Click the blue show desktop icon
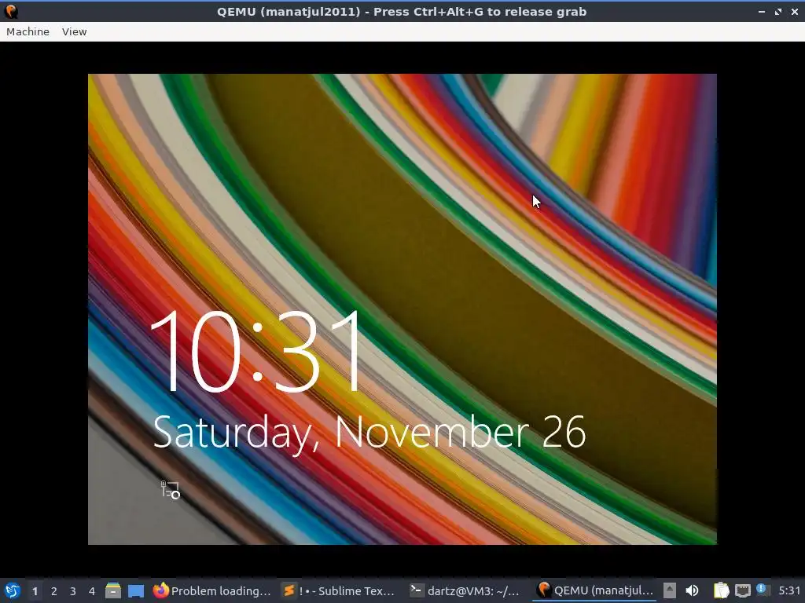The height and width of the screenshot is (603, 805). click(x=136, y=590)
